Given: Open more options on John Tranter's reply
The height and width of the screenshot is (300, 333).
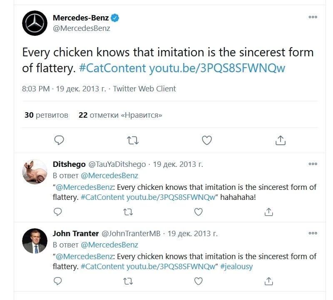Looking at the screenshot, I should coord(313,233).
